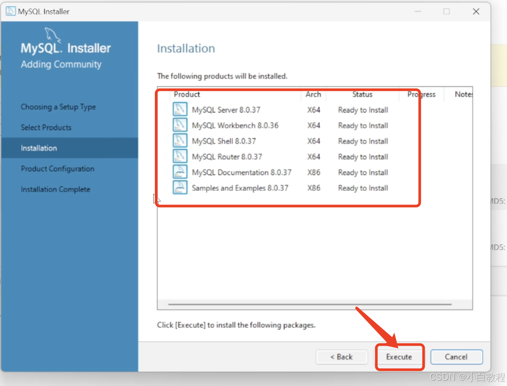The image size is (507, 386).
Task: Click the MySQL Installer title bar icon
Action: pyautogui.click(x=10, y=11)
